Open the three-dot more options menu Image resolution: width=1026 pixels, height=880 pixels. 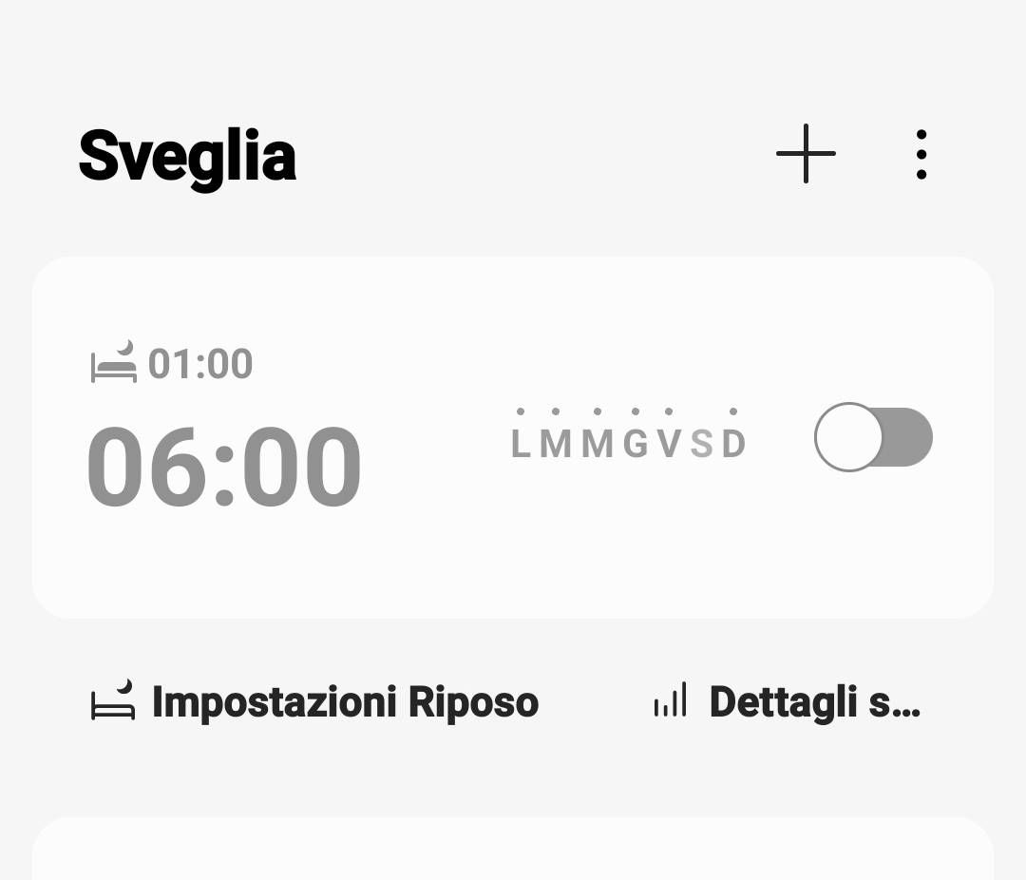tap(921, 154)
